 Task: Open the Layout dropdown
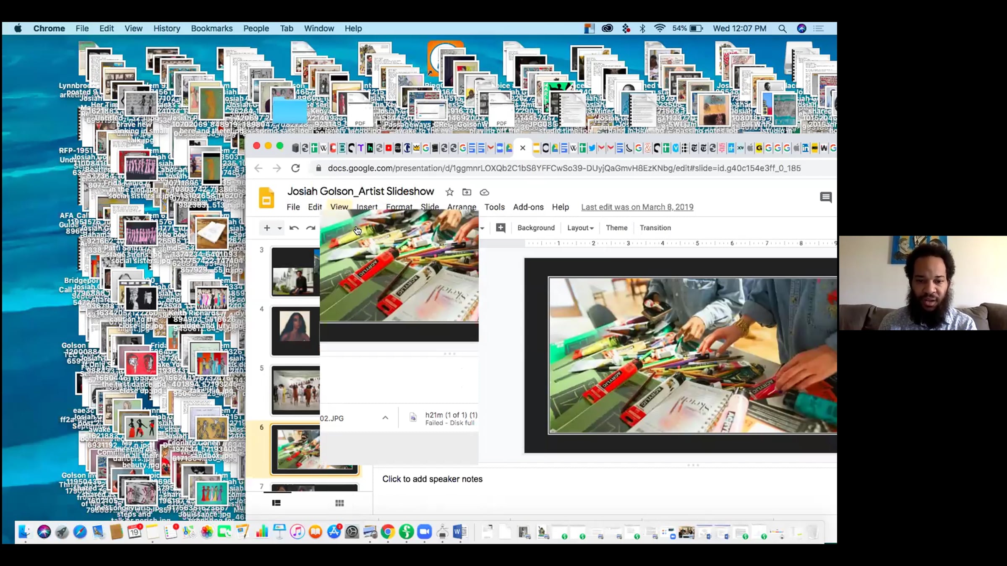click(x=580, y=228)
